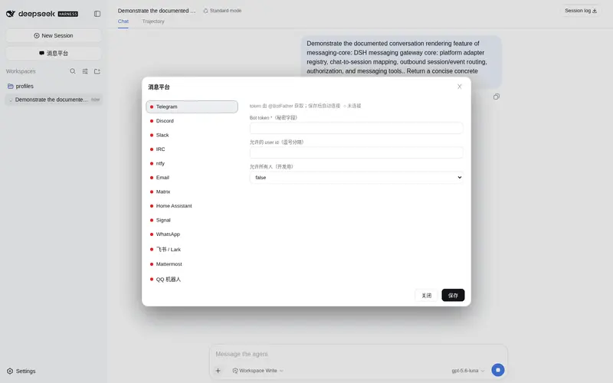The width and height of the screenshot is (613, 383).
Task: Select WhatsApp platform
Action: tap(192, 234)
